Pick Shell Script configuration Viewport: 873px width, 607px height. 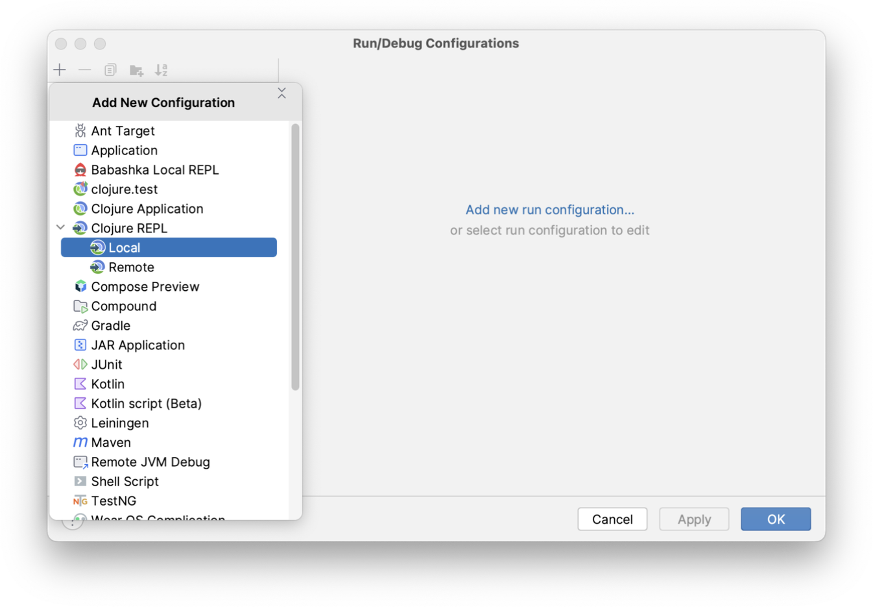125,481
